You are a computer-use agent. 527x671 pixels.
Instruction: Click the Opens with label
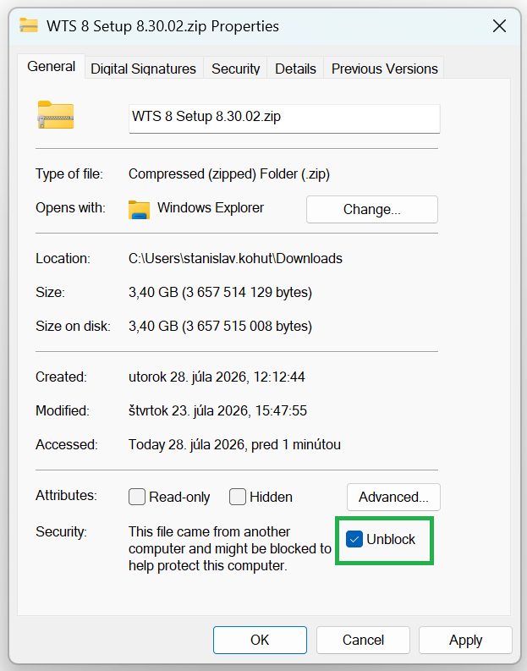(x=70, y=208)
